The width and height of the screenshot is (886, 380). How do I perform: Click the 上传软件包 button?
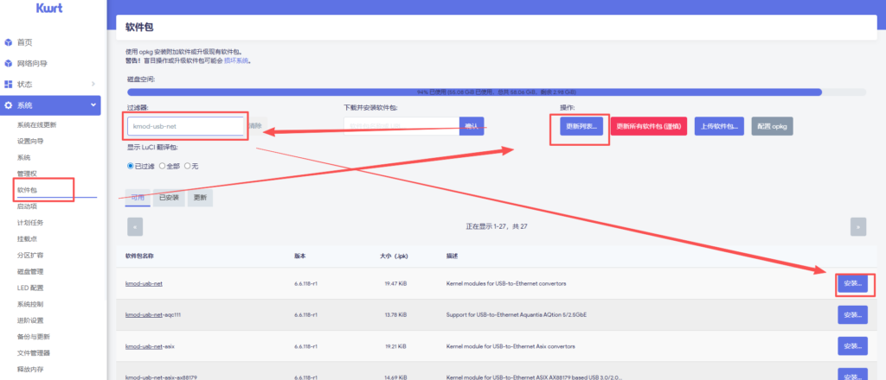click(719, 126)
